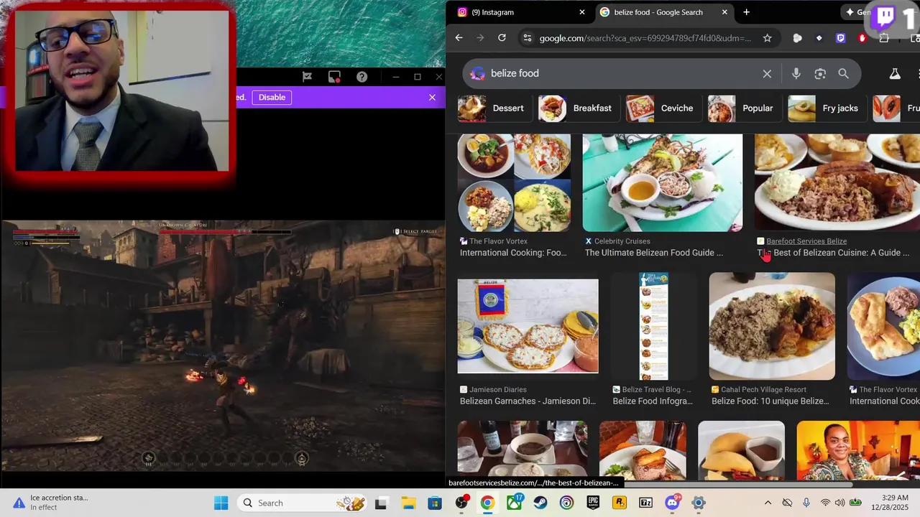
Task: Open Settings gear from the taskbar
Action: (698, 503)
